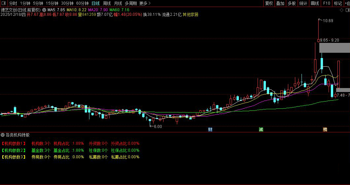
Task: Open the 复权 adjustment menu
Action: (269, 3)
